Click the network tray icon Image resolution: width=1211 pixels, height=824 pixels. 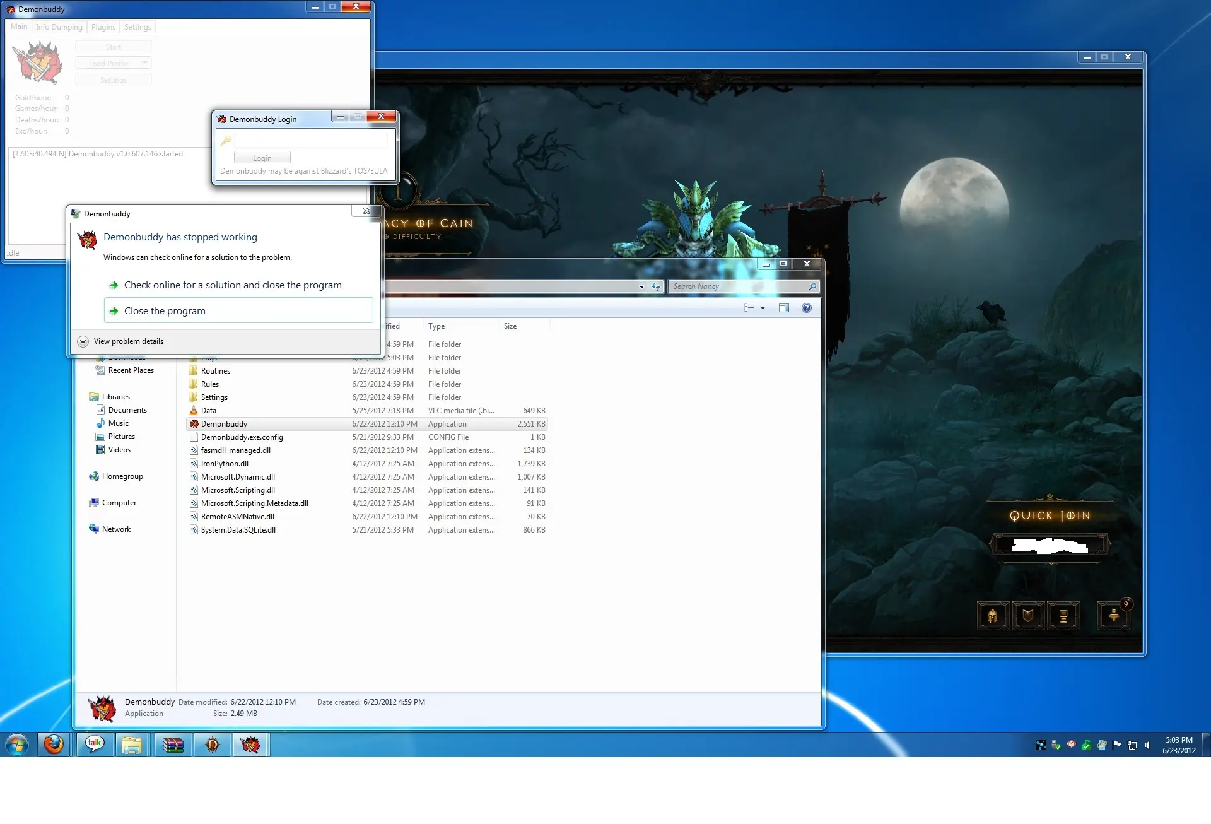tap(1132, 745)
